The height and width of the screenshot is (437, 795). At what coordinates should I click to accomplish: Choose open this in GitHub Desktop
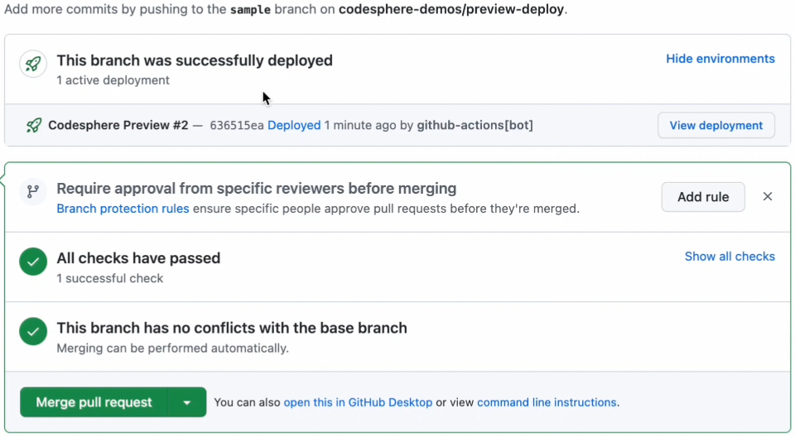tap(358, 402)
